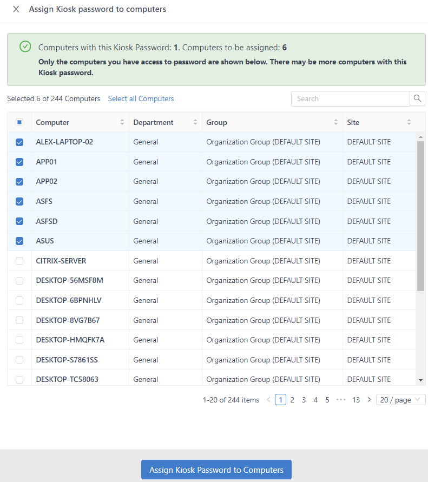Click the ASUS computer name
This screenshot has width=428, height=482.
45,241
